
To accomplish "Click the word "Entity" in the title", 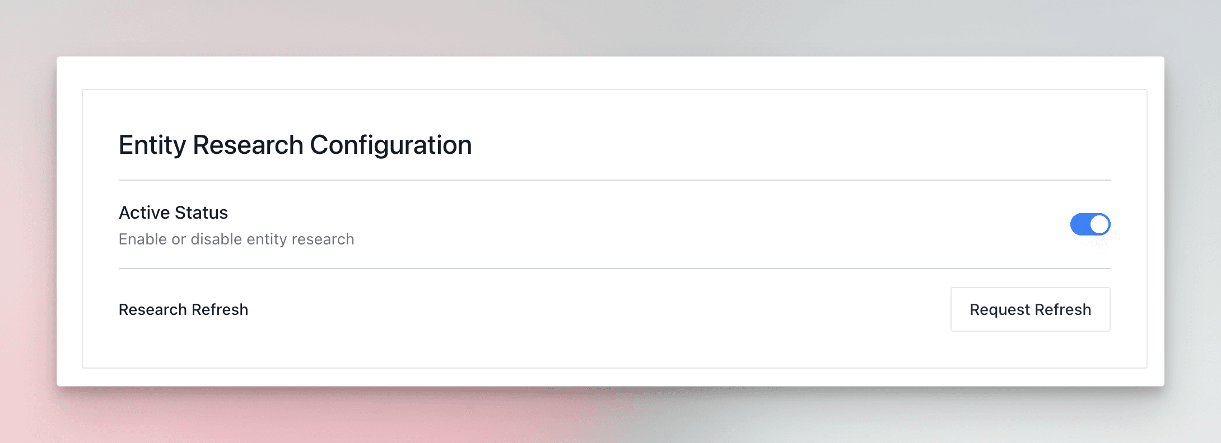I will coord(152,145).
